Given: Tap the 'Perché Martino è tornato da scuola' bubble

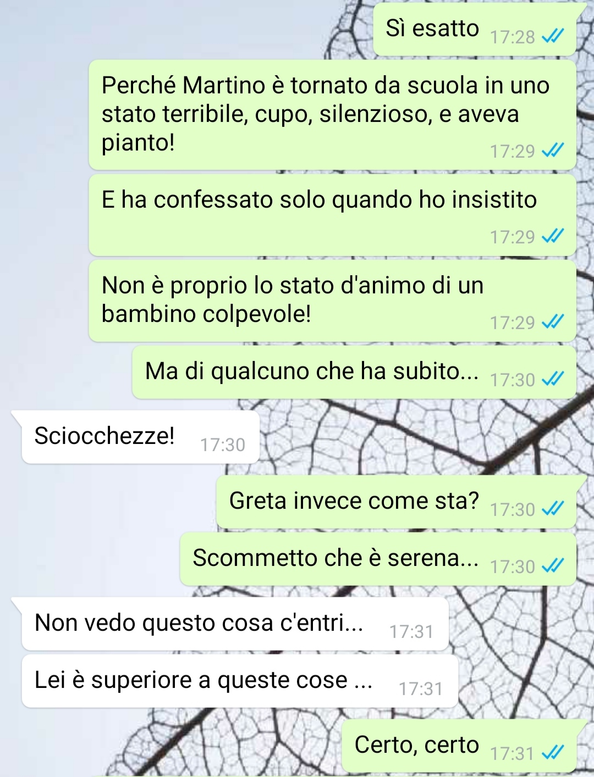Looking at the screenshot, I should click(x=332, y=115).
